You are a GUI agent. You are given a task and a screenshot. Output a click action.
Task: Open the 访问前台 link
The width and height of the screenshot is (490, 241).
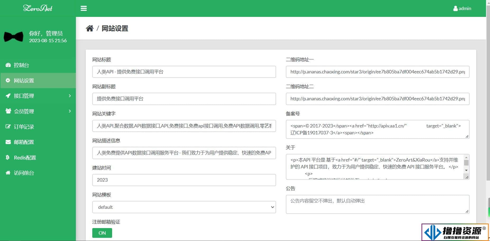(x=38, y=173)
